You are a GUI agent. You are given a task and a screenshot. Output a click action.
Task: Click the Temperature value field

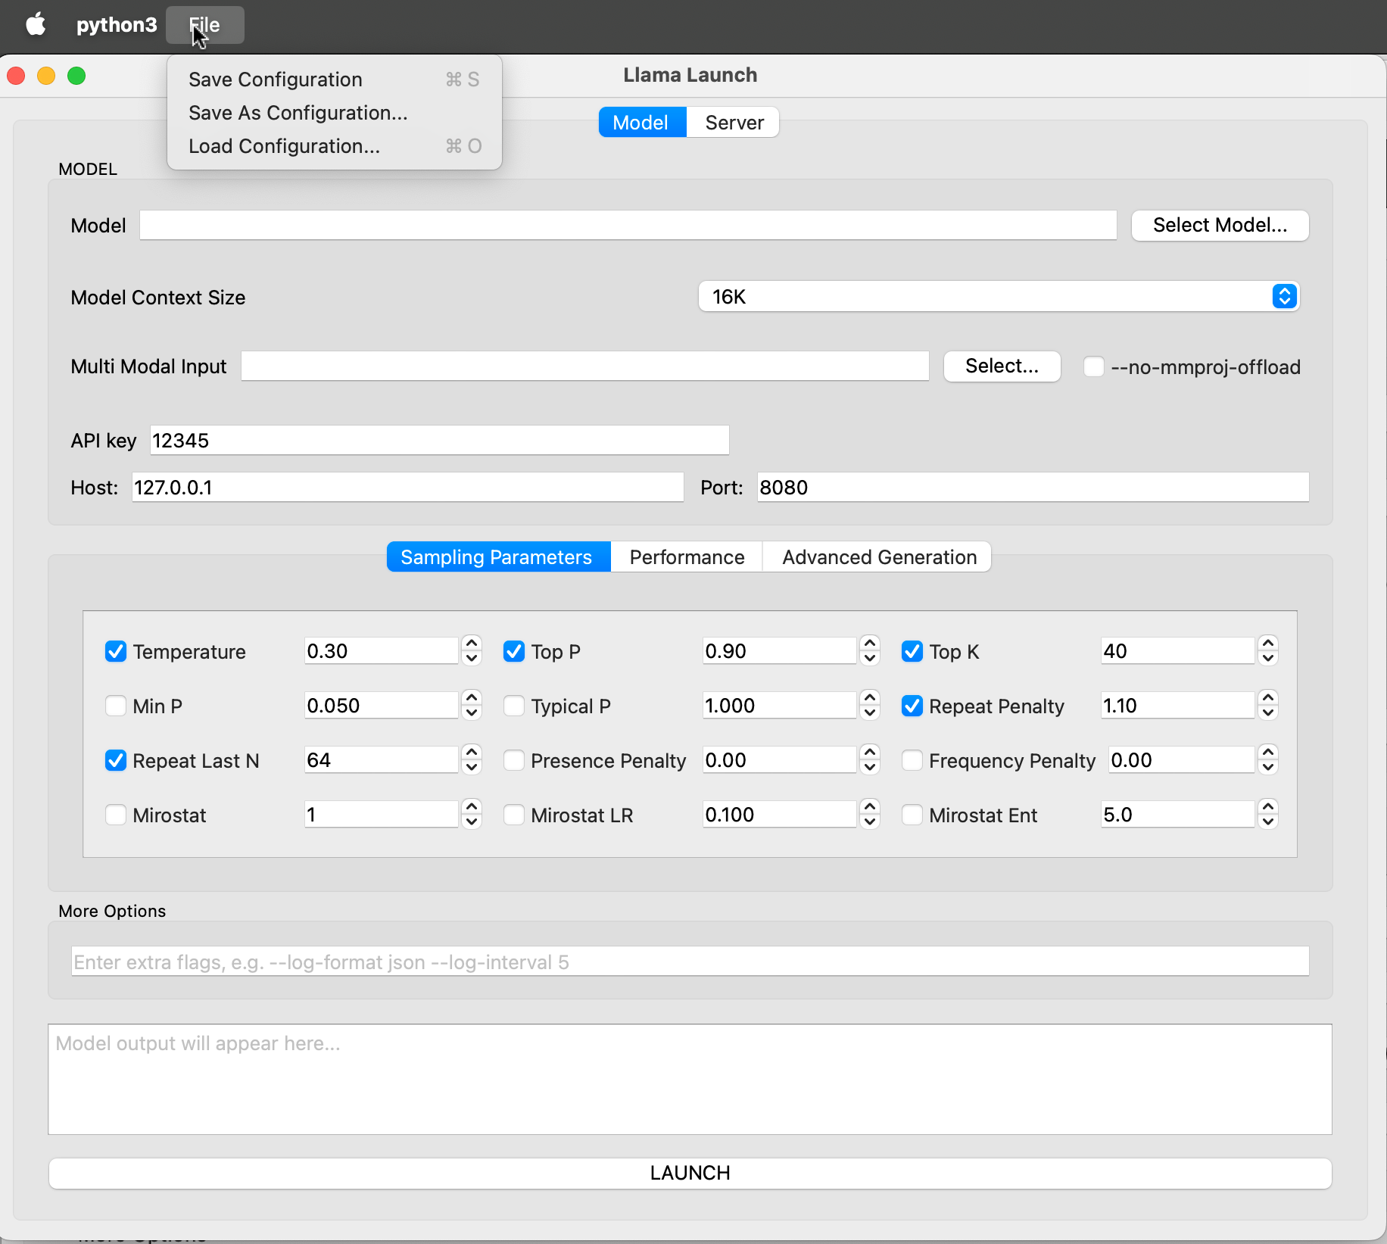tap(382, 651)
